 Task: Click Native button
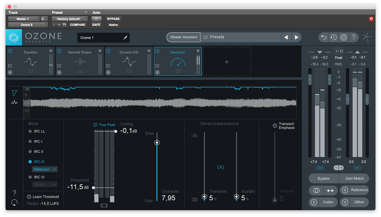pyautogui.click(x=113, y=25)
